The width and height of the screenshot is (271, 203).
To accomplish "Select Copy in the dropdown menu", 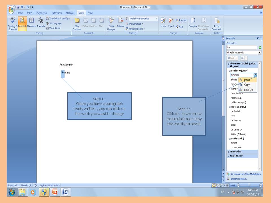I will (x=247, y=85).
